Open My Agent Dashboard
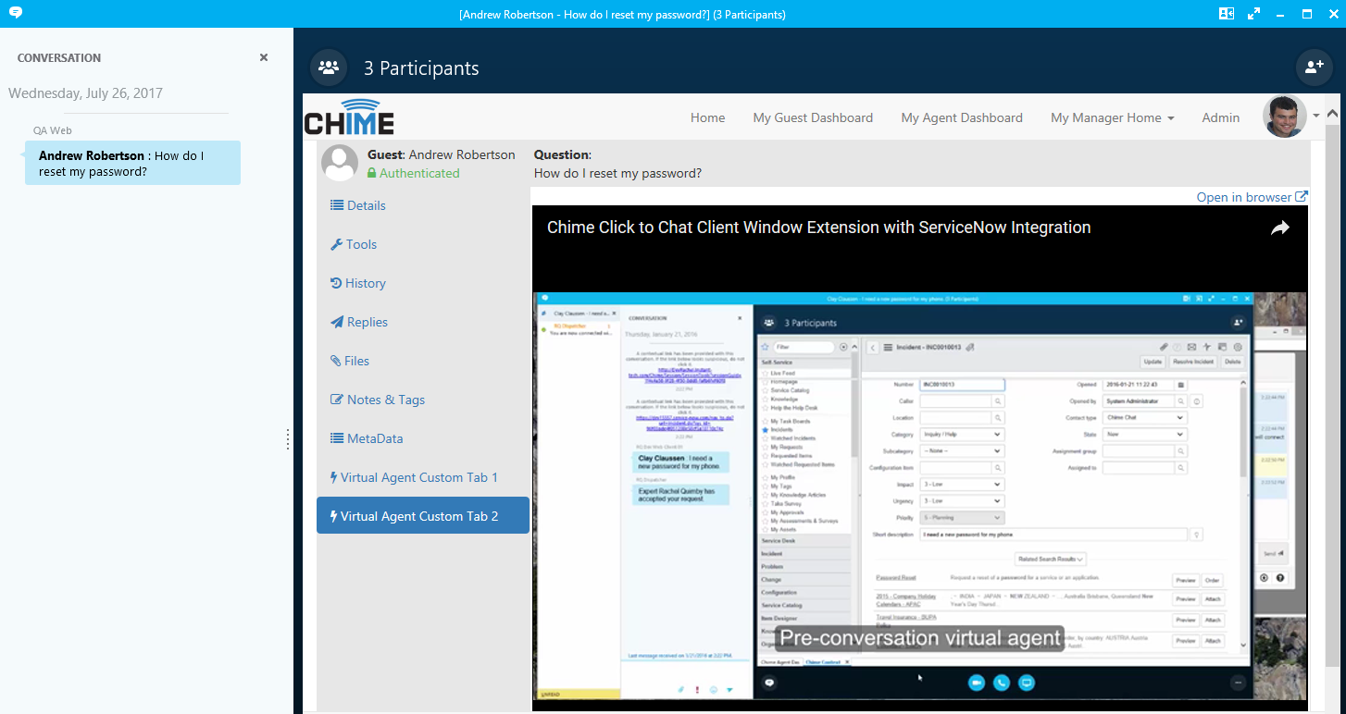This screenshot has height=714, width=1346. pos(962,117)
